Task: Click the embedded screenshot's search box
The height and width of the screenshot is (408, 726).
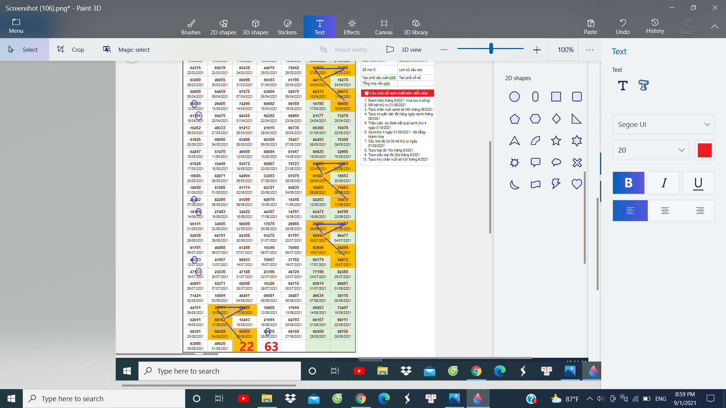Action: pyautogui.click(x=220, y=371)
